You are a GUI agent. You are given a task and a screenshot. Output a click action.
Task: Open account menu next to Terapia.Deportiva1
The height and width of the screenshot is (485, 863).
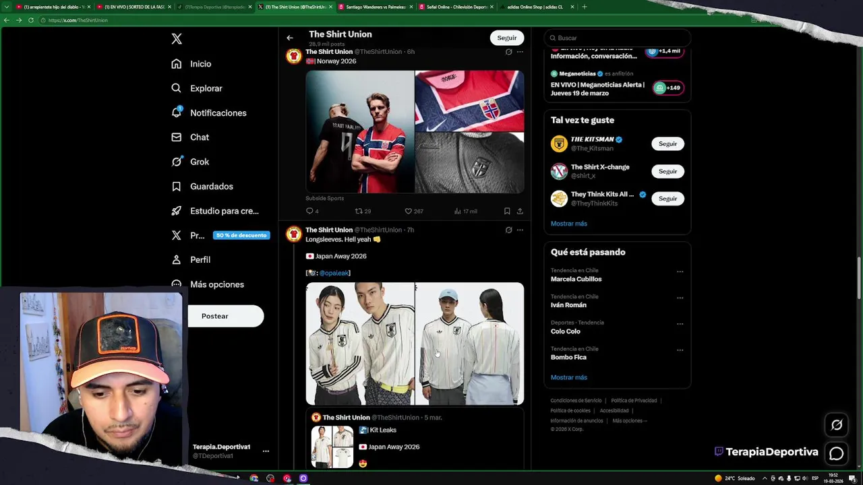point(266,451)
